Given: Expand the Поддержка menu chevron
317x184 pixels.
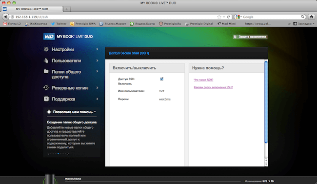Looking at the screenshot, I should (x=97, y=99).
